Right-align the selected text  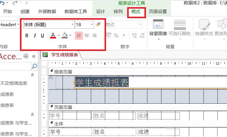click(x=94, y=36)
